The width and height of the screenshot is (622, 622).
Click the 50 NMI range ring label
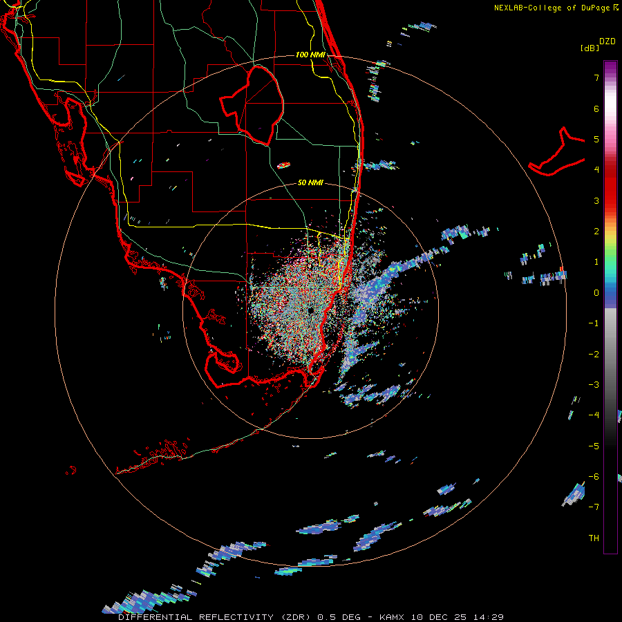(310, 182)
